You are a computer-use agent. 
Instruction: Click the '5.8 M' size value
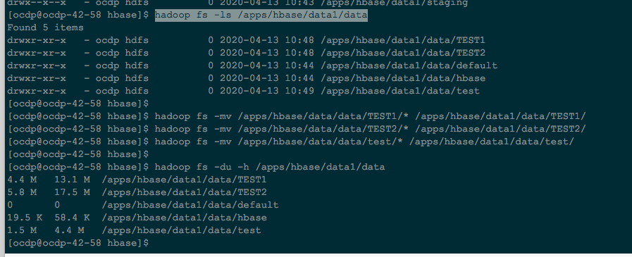(22, 192)
